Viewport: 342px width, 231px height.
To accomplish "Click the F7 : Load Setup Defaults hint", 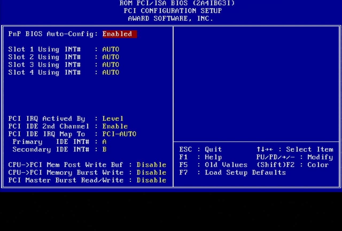I will [233, 173].
